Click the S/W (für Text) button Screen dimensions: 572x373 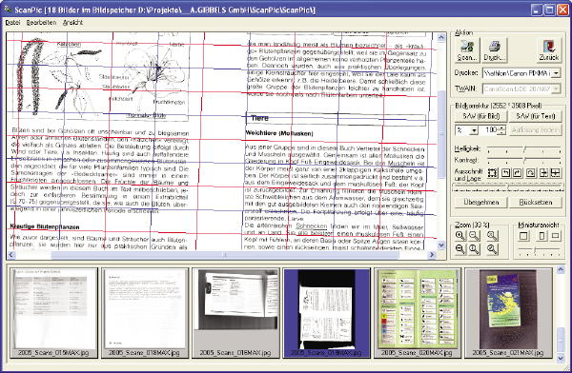[535, 116]
